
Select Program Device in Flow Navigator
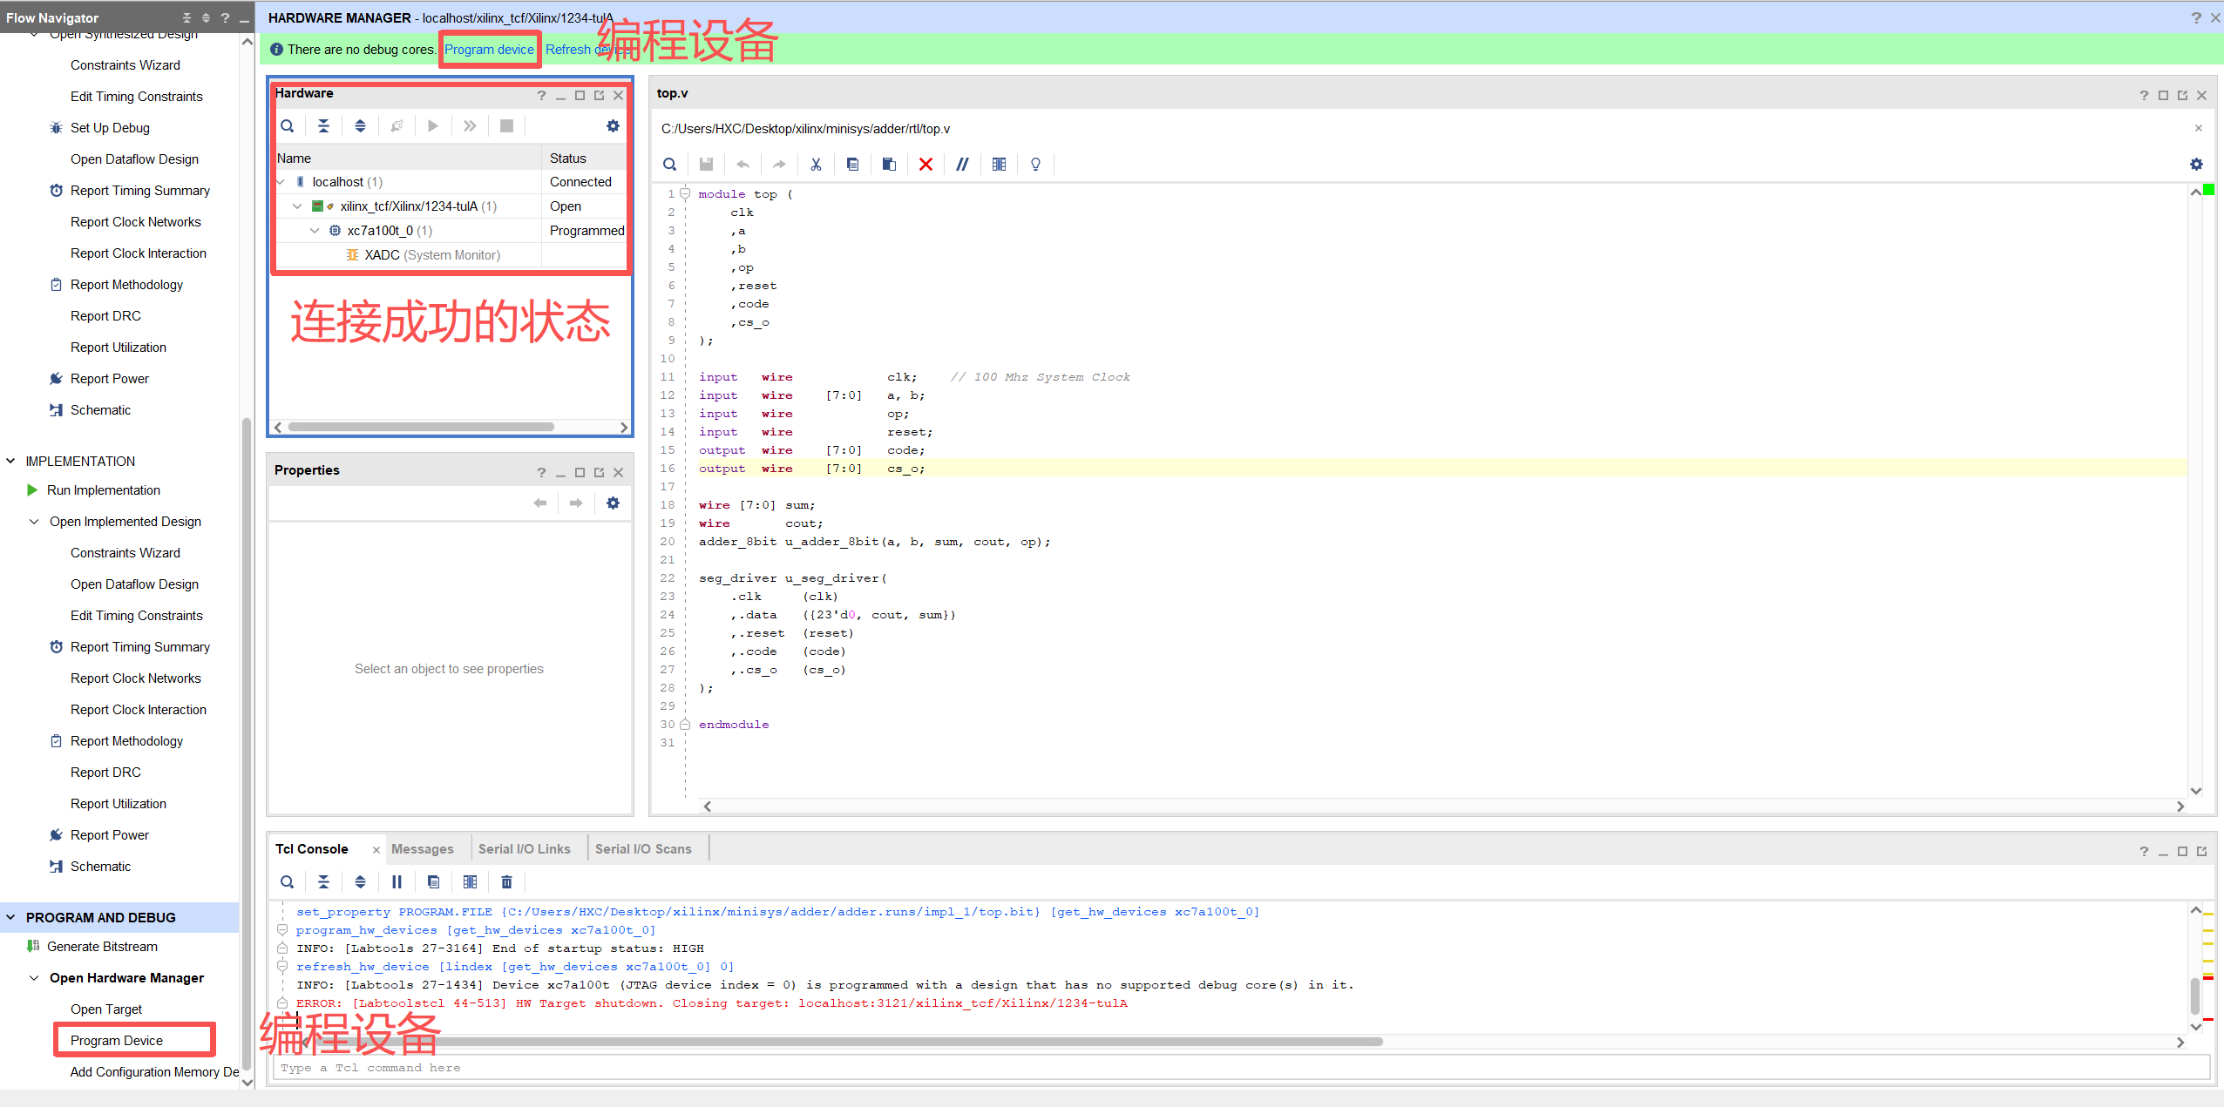(x=116, y=1040)
